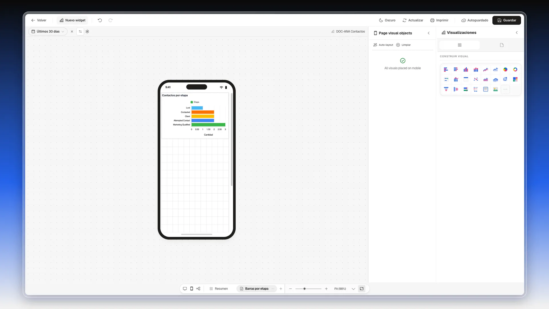Click the Auto-layout button
549x309 pixels.
point(383,45)
